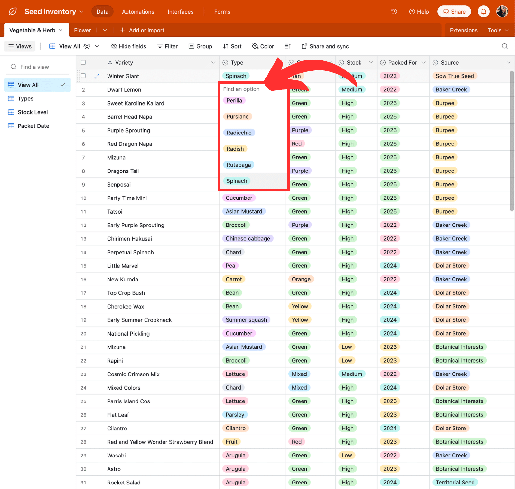The height and width of the screenshot is (489, 515).
Task: Click the Airtable home logo icon
Action: [13, 12]
